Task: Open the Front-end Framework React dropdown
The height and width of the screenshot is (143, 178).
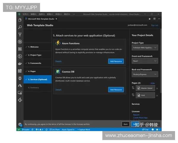Action: 145,61
